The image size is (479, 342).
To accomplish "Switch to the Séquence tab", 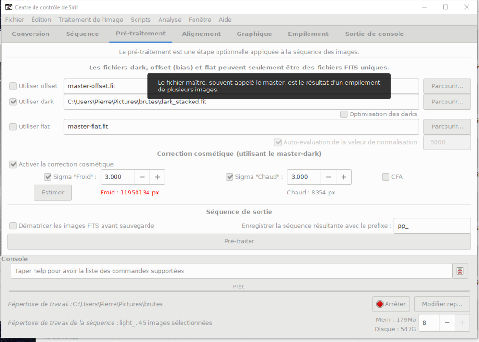I will coord(82,34).
